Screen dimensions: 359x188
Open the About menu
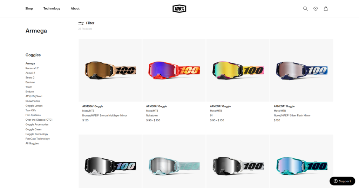(75, 8)
